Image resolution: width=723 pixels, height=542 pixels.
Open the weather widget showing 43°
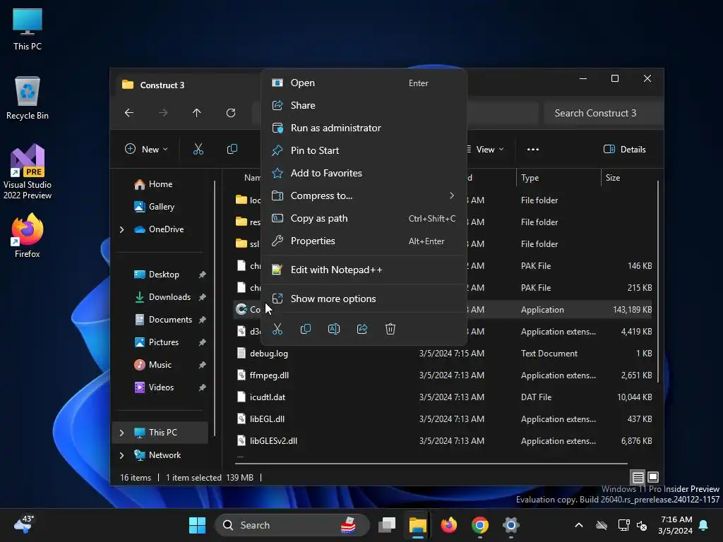coord(24,524)
